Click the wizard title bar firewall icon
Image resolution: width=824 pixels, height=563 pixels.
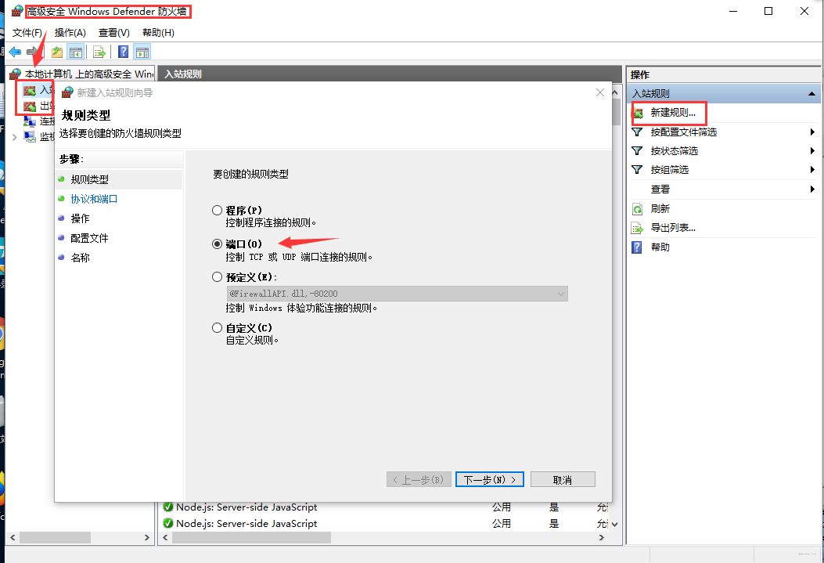point(67,93)
